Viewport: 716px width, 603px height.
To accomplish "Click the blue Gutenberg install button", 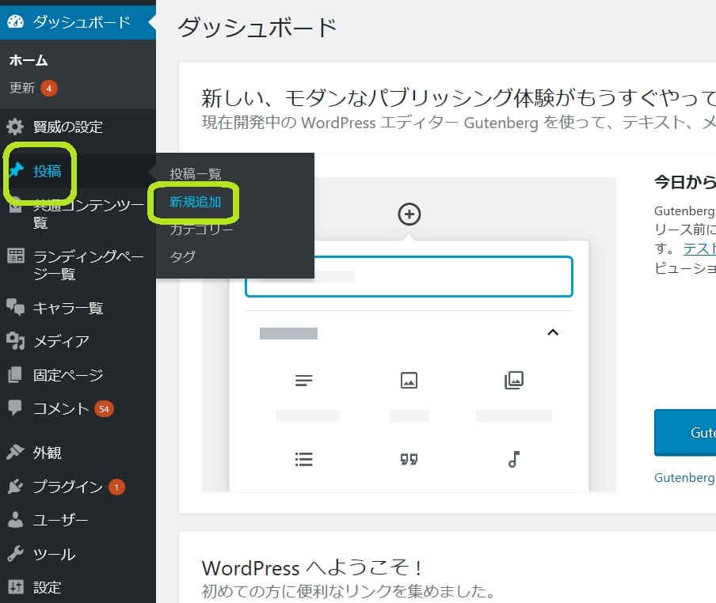I will point(685,432).
